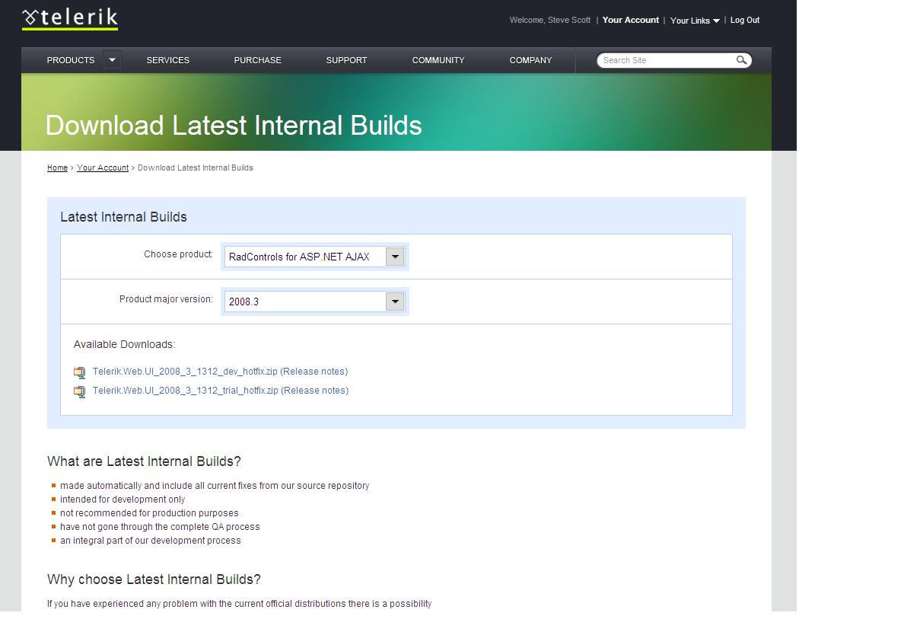This screenshot has width=920, height=632.
Task: Click the 'Product major version:' label
Action: (166, 299)
